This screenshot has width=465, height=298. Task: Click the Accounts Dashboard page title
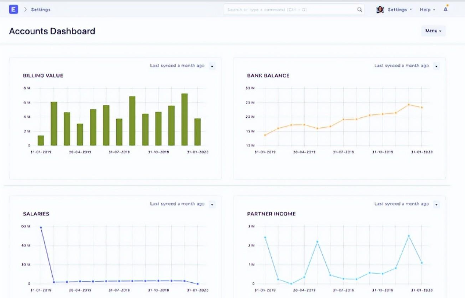coord(52,31)
